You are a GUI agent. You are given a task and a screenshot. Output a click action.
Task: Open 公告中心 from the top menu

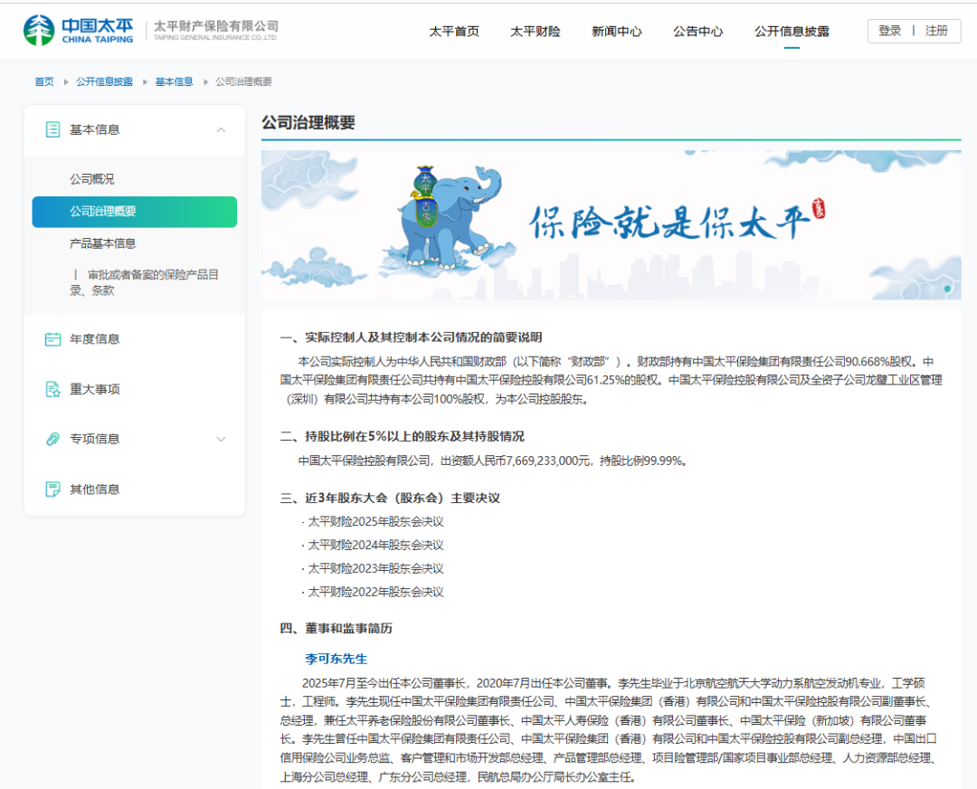click(697, 32)
